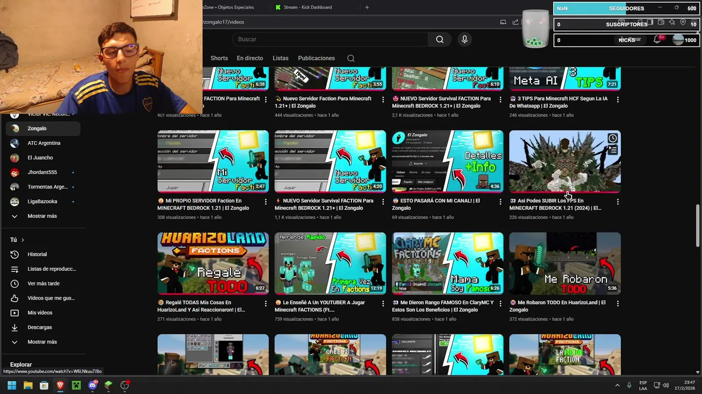Open Detalles +Info thumbnail video
Image resolution: width=702 pixels, height=394 pixels.
click(448, 161)
